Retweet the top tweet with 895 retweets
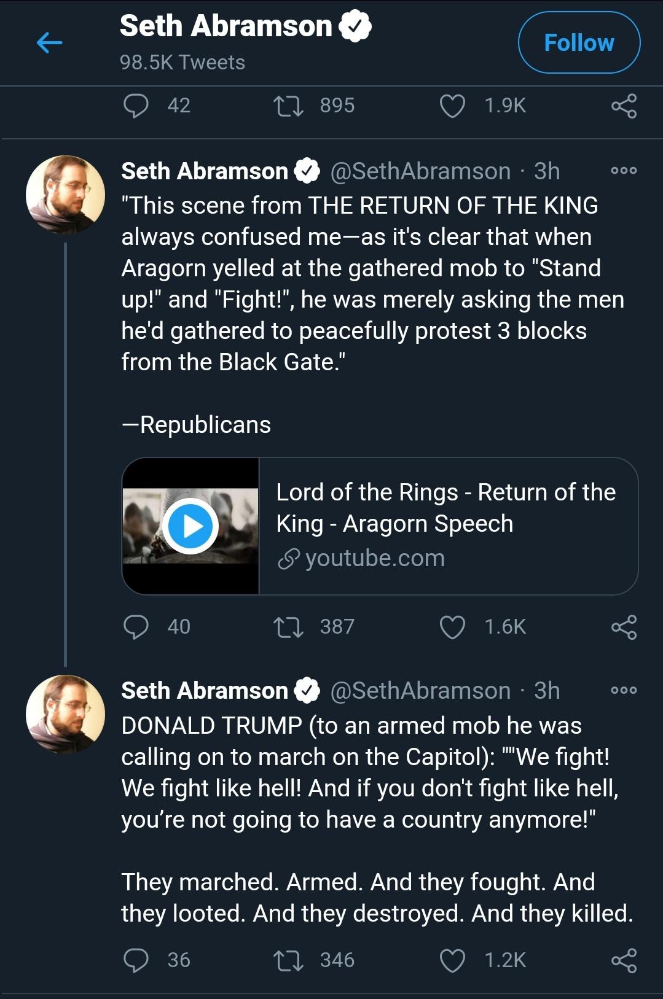Viewport: 663px width, 999px height. coord(288,106)
